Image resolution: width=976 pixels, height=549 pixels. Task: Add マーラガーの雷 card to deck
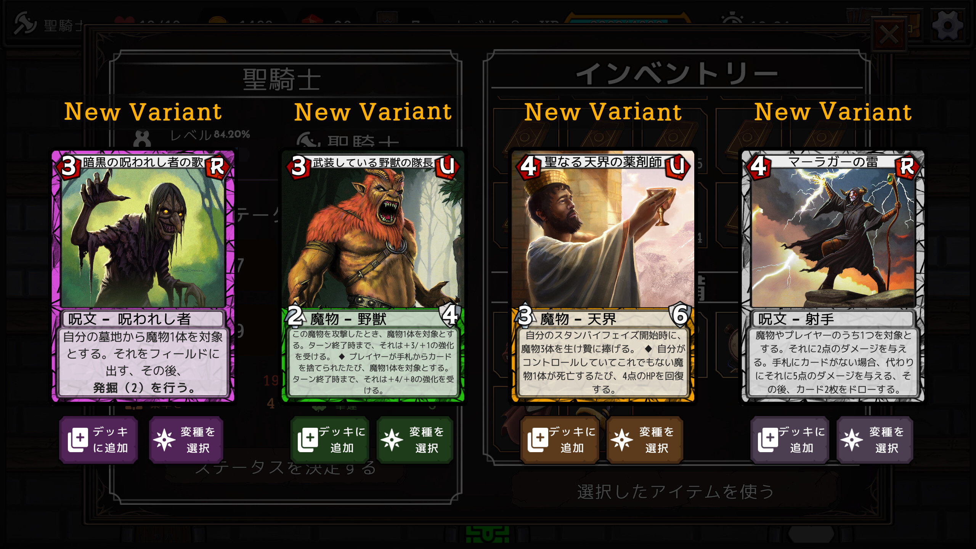tap(790, 440)
